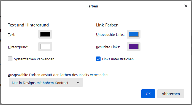Screen dimensions: 192x105
Task: Click the Unbesuchte Links: label
Action: coord(110,35)
